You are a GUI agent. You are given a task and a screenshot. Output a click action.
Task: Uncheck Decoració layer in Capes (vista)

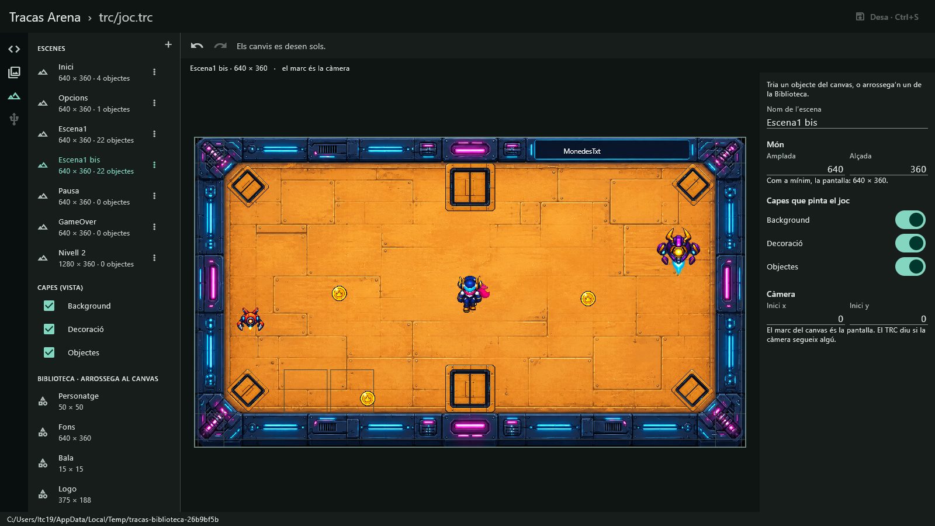tap(49, 329)
